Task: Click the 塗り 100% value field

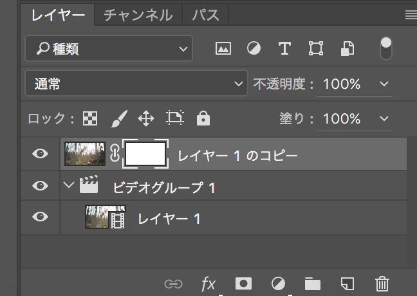Action: coord(342,118)
